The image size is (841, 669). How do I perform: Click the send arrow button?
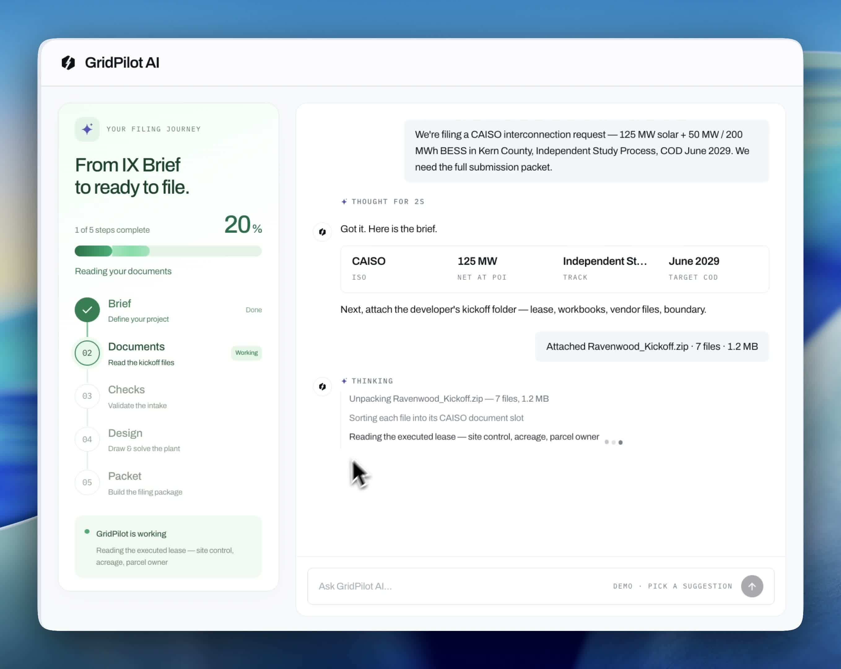pos(752,586)
